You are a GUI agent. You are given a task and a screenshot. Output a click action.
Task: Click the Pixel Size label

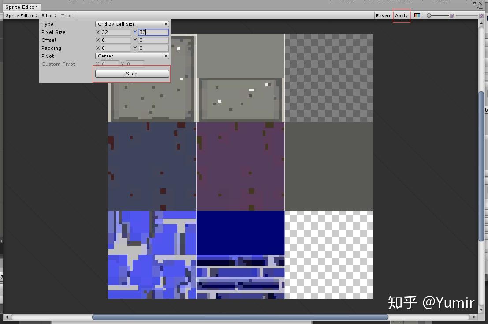[x=53, y=32]
